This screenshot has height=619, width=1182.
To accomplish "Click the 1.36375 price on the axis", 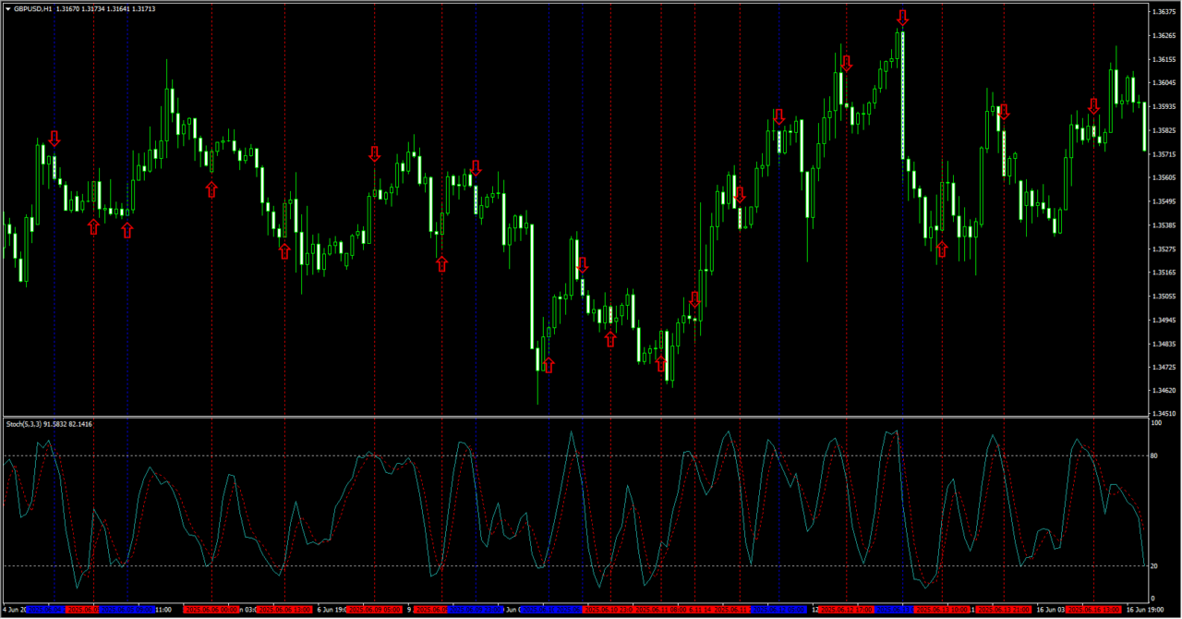I will (1163, 12).
